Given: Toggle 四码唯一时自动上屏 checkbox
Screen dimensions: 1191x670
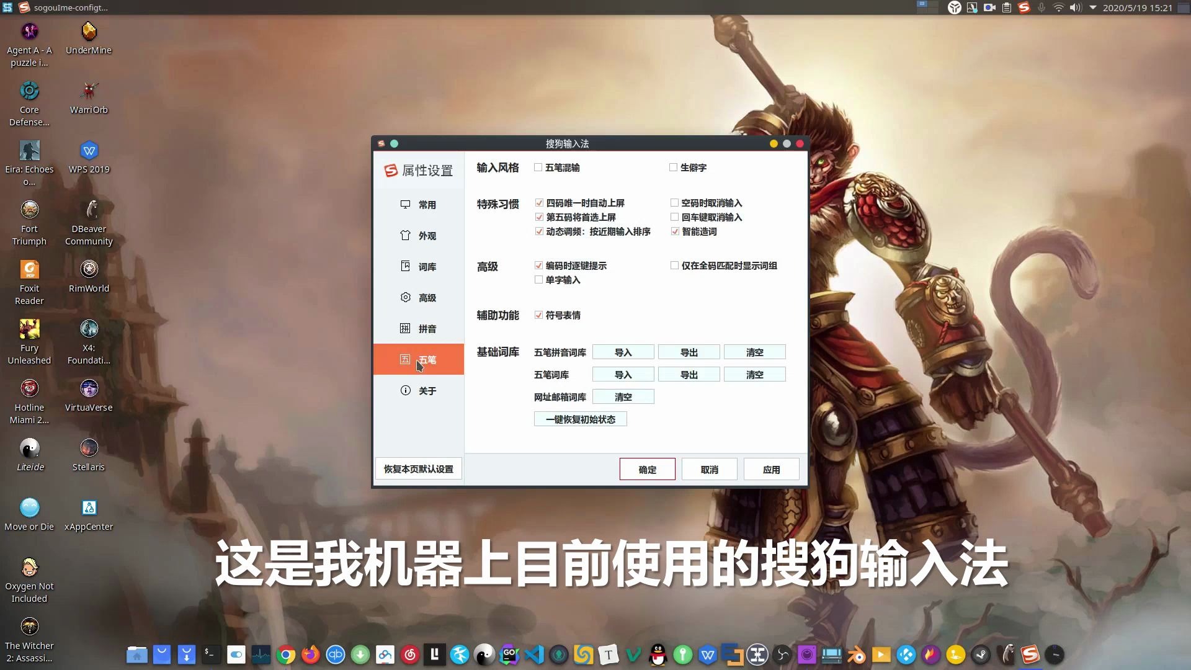Looking at the screenshot, I should coord(538,203).
